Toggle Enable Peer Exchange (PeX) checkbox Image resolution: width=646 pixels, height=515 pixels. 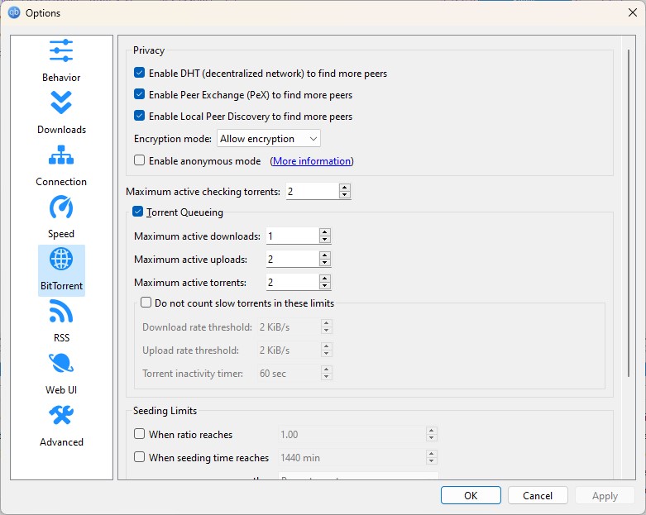coord(139,94)
